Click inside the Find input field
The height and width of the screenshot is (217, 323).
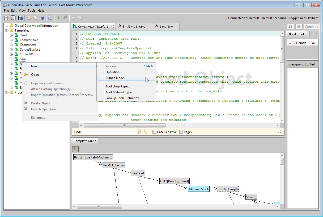(108, 132)
